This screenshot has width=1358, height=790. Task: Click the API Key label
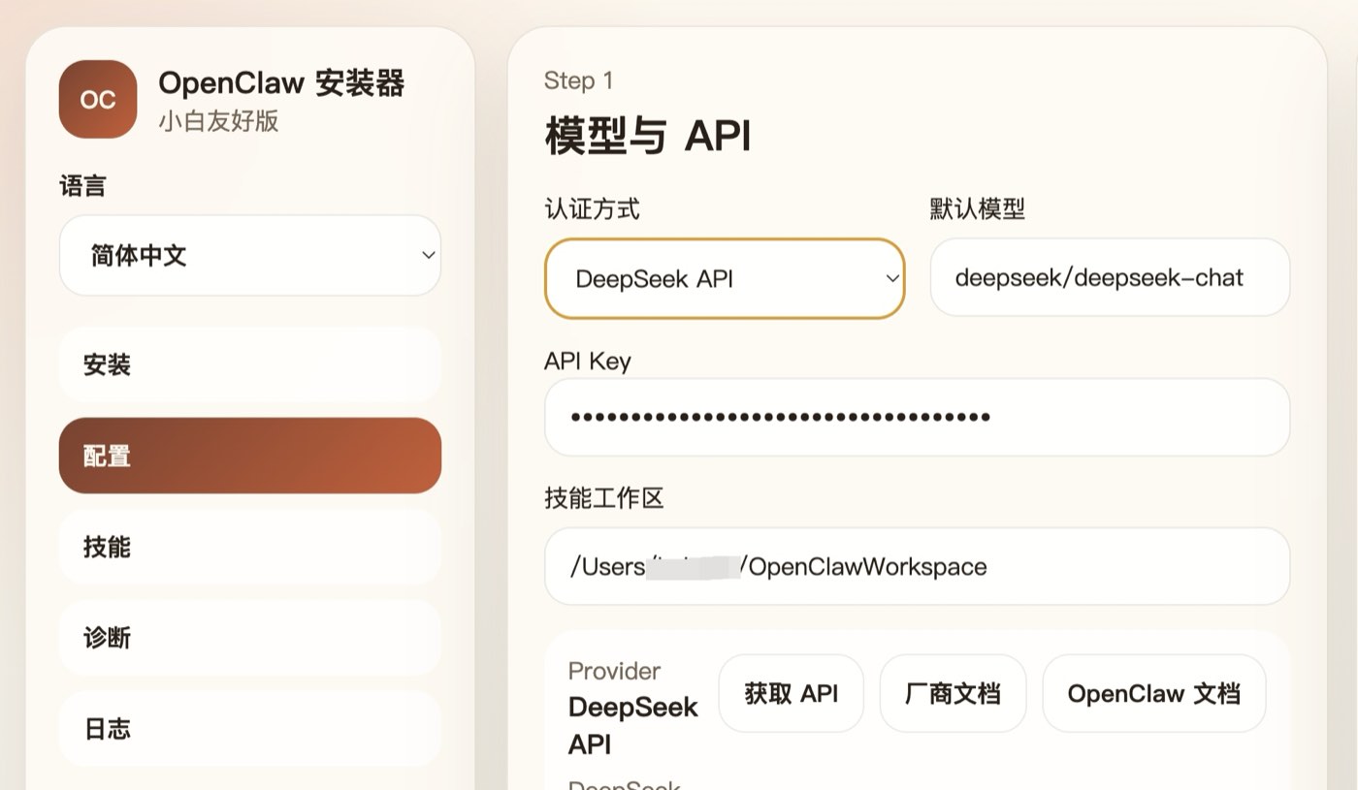click(588, 362)
